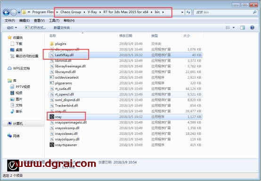
Task: Open the 文件(F) menu
Action: pyautogui.click(x=10, y=20)
